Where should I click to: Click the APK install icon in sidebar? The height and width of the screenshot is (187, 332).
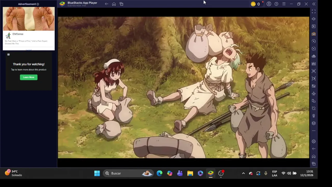click(314, 64)
